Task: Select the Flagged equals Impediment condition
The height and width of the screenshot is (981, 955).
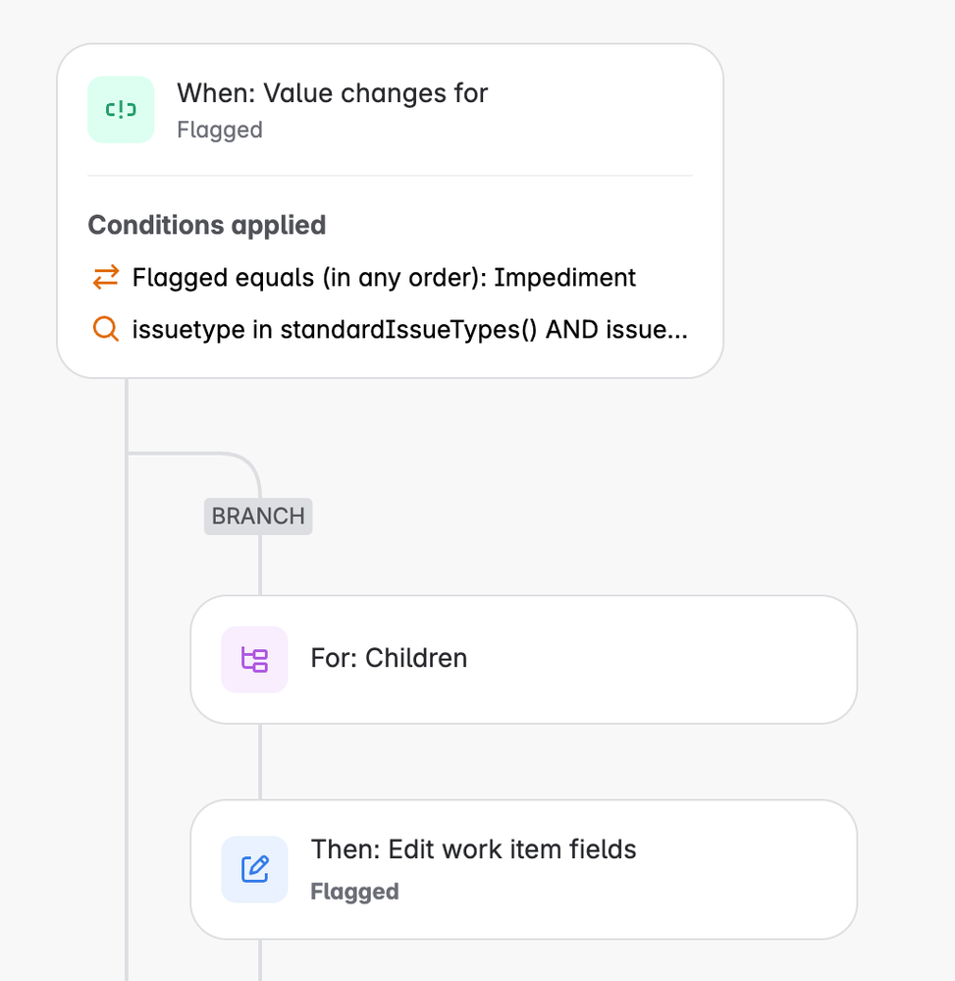Action: pos(364,277)
